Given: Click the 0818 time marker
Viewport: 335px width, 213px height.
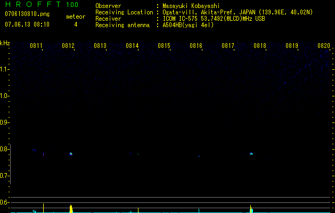Looking at the screenshot, I should click(x=260, y=46).
